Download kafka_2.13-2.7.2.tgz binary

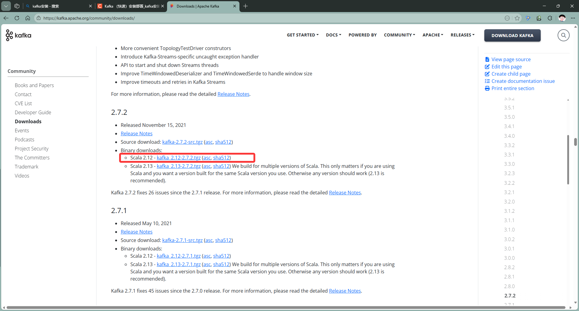[x=179, y=166]
